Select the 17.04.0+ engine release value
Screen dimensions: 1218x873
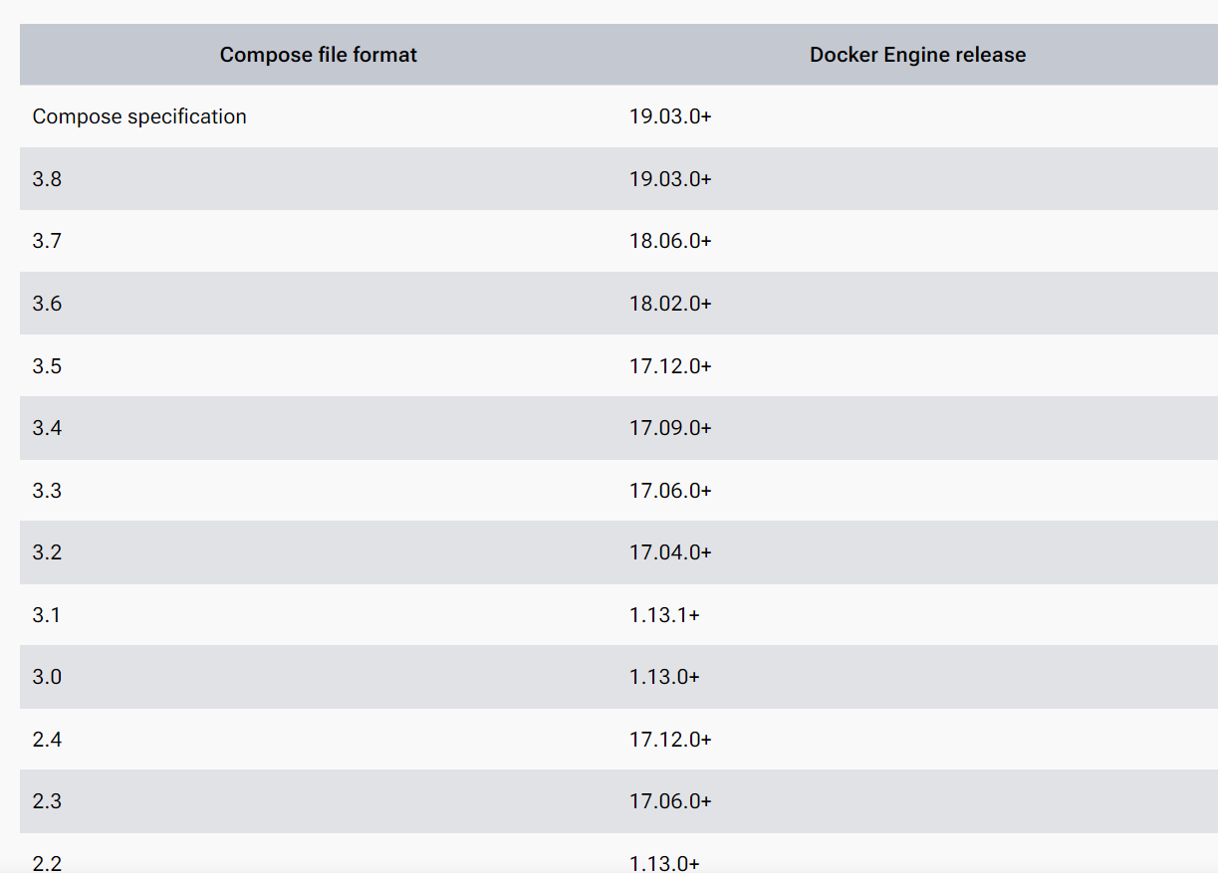tap(670, 552)
